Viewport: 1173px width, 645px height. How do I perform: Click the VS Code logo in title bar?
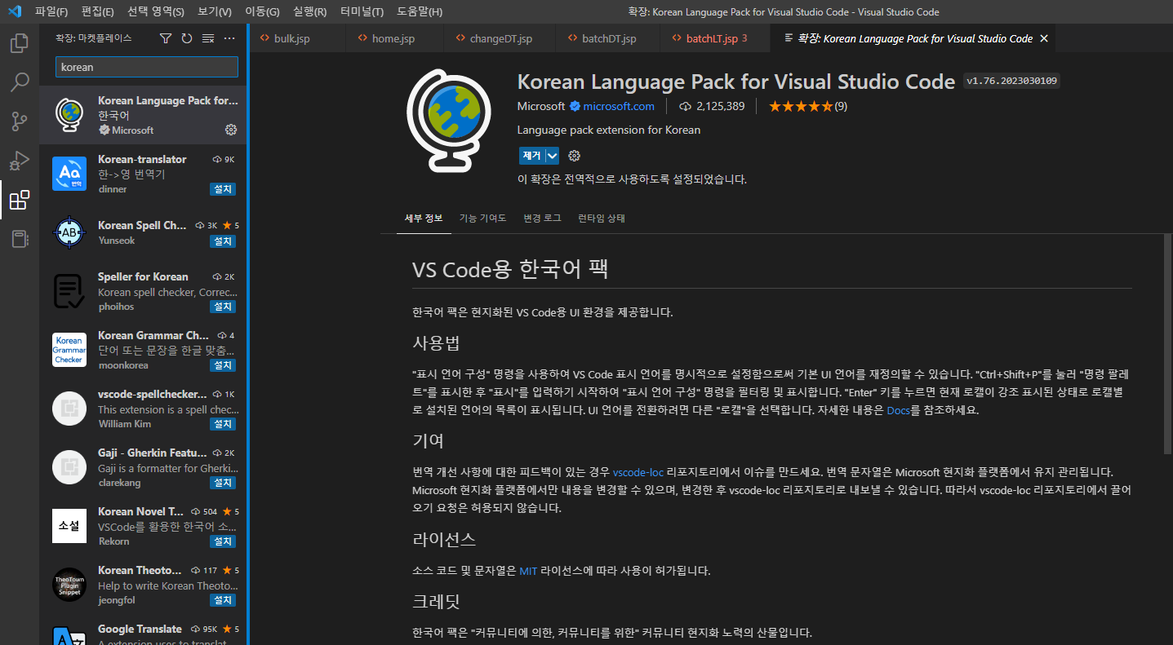14,11
